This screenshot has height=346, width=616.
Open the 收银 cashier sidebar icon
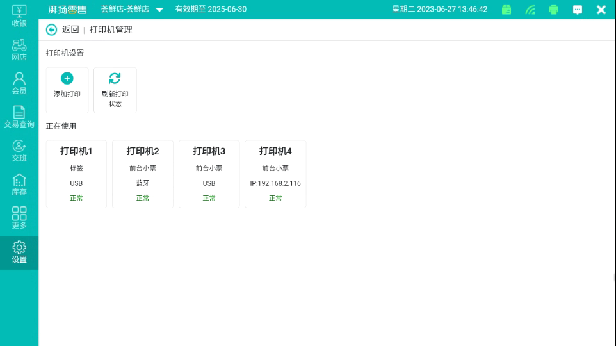pos(19,15)
